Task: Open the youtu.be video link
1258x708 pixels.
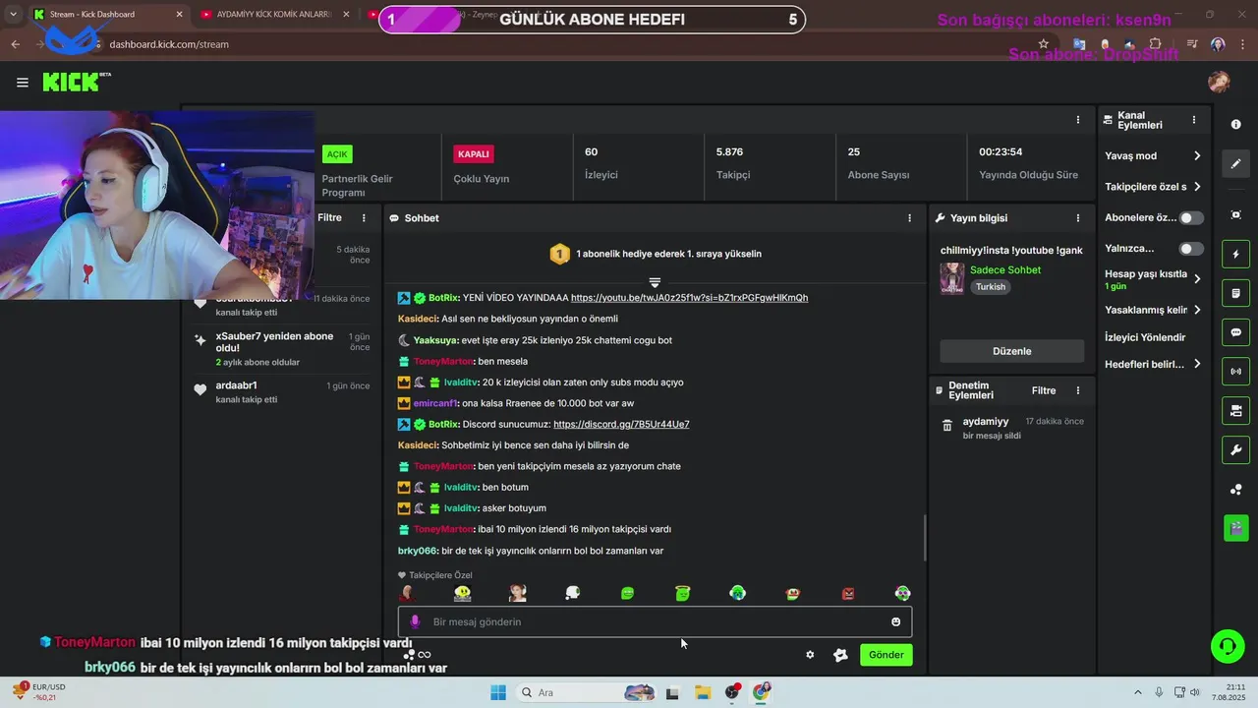Action: [x=689, y=298]
